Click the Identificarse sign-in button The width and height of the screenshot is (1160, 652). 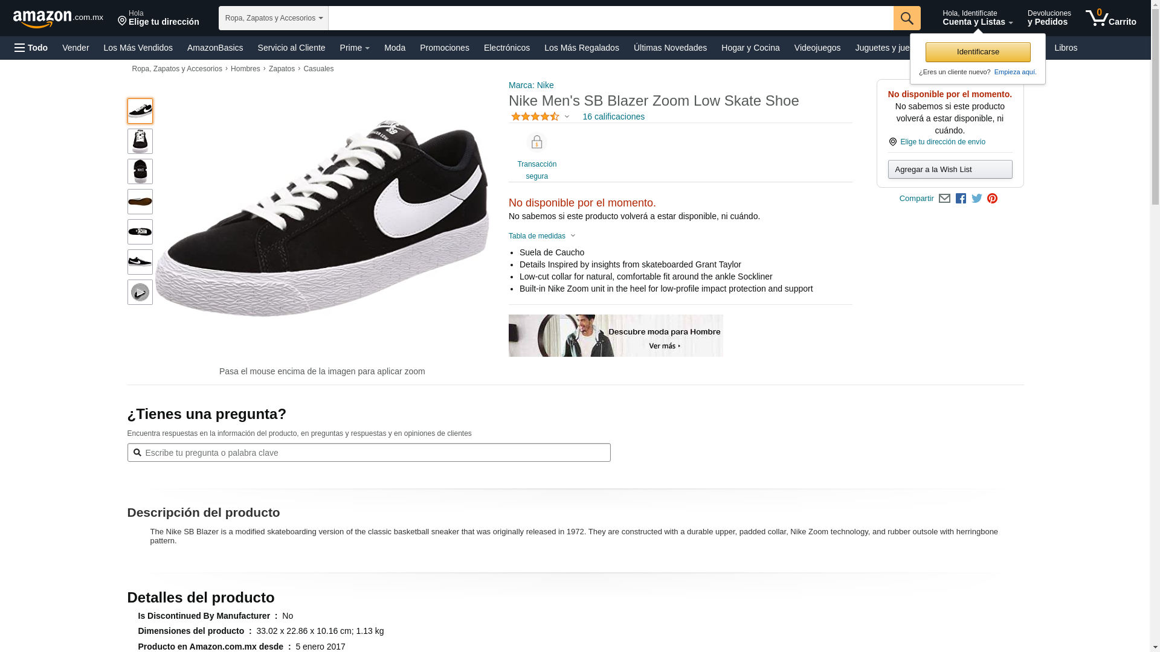[978, 52]
